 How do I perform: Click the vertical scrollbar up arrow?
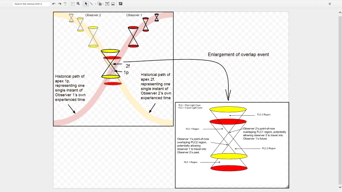[340, 13]
